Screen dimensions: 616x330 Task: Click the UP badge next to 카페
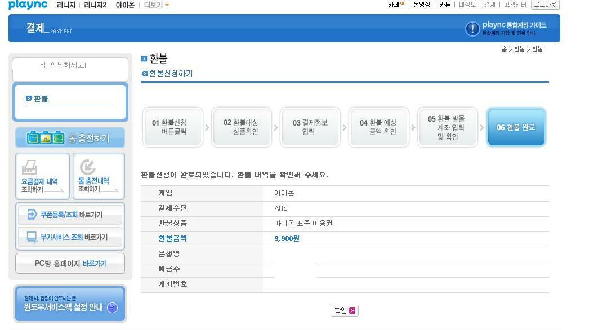coord(401,3)
